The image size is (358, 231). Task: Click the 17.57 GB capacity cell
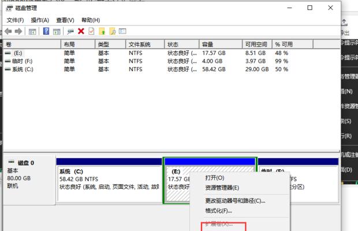(x=214, y=53)
